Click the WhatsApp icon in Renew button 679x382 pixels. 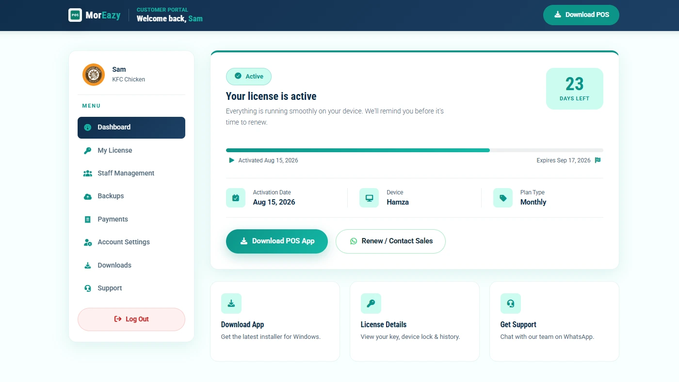pos(354,241)
